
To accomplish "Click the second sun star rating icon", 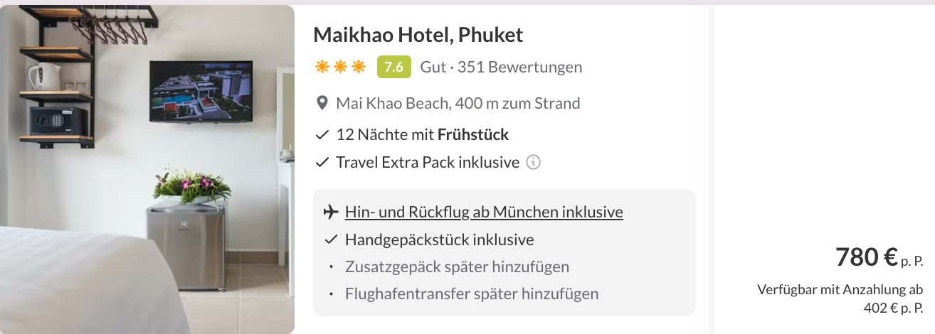I will coord(341,67).
